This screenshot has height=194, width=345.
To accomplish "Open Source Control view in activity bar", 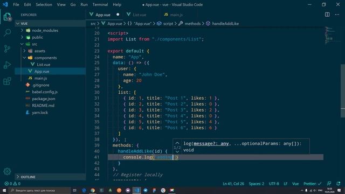I will point(7,48).
